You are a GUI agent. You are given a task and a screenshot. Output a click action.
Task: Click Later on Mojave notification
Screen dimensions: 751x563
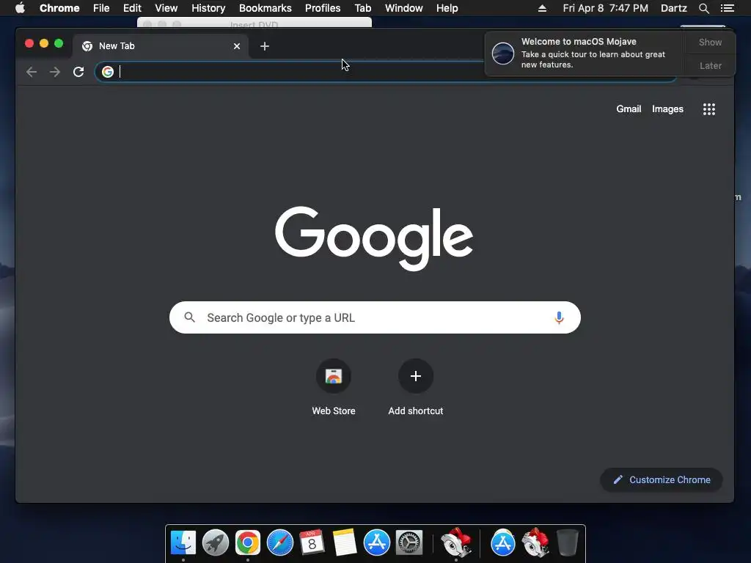[710, 65]
